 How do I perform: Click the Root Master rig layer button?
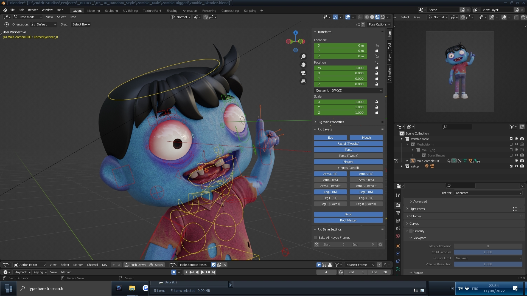pyautogui.click(x=348, y=220)
